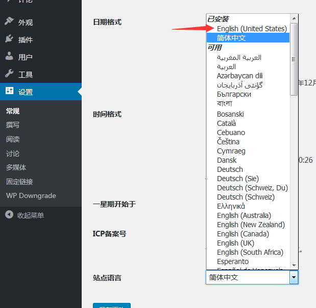Open Users via the person icon (用户)
Image resolution: width=316 pixels, height=308 pixels.
click(9, 57)
